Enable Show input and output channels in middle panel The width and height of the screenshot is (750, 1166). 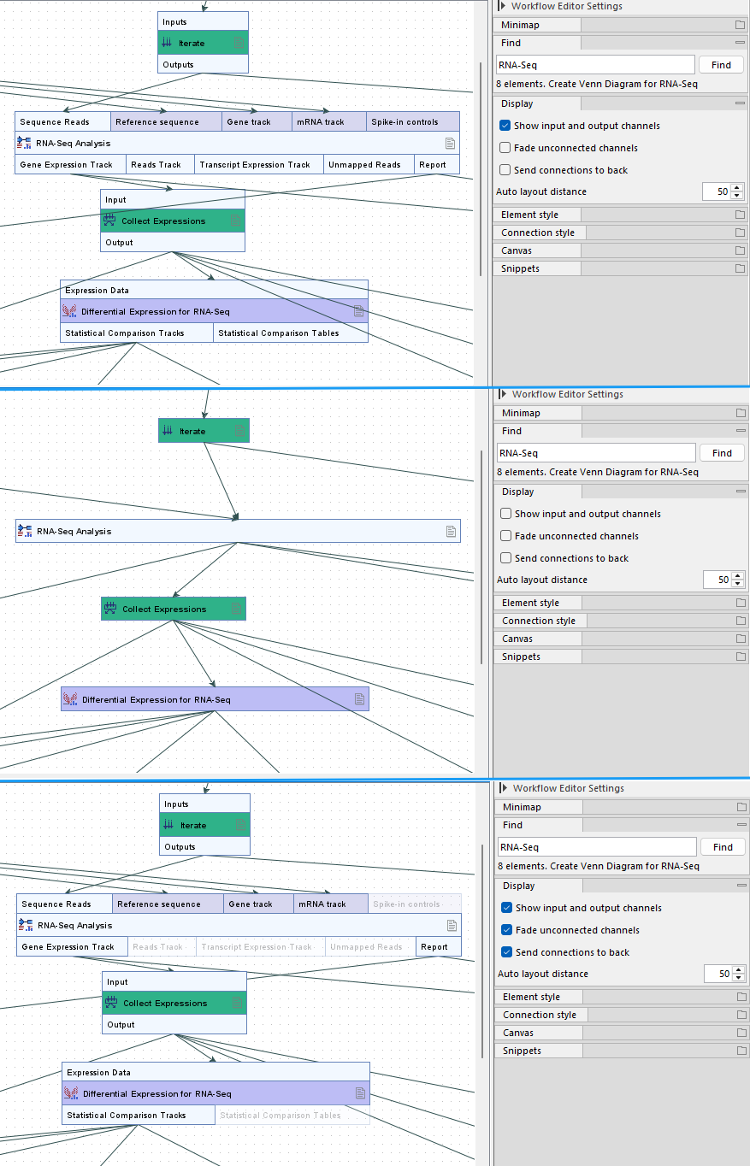[x=506, y=514]
